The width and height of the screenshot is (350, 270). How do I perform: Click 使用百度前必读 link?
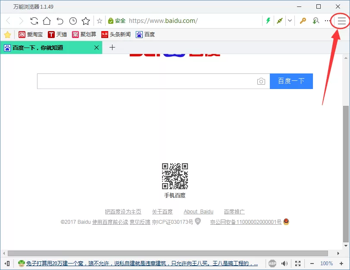(x=110, y=222)
